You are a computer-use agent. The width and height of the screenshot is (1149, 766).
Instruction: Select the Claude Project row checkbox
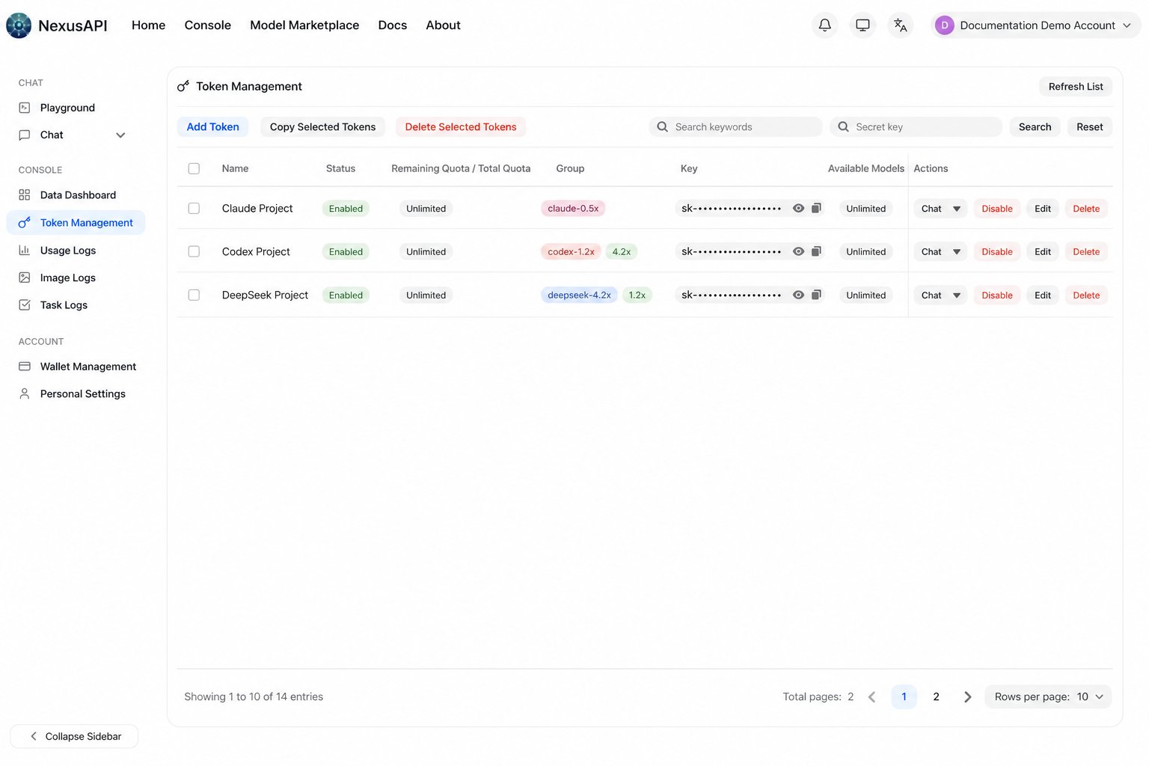pyautogui.click(x=194, y=209)
